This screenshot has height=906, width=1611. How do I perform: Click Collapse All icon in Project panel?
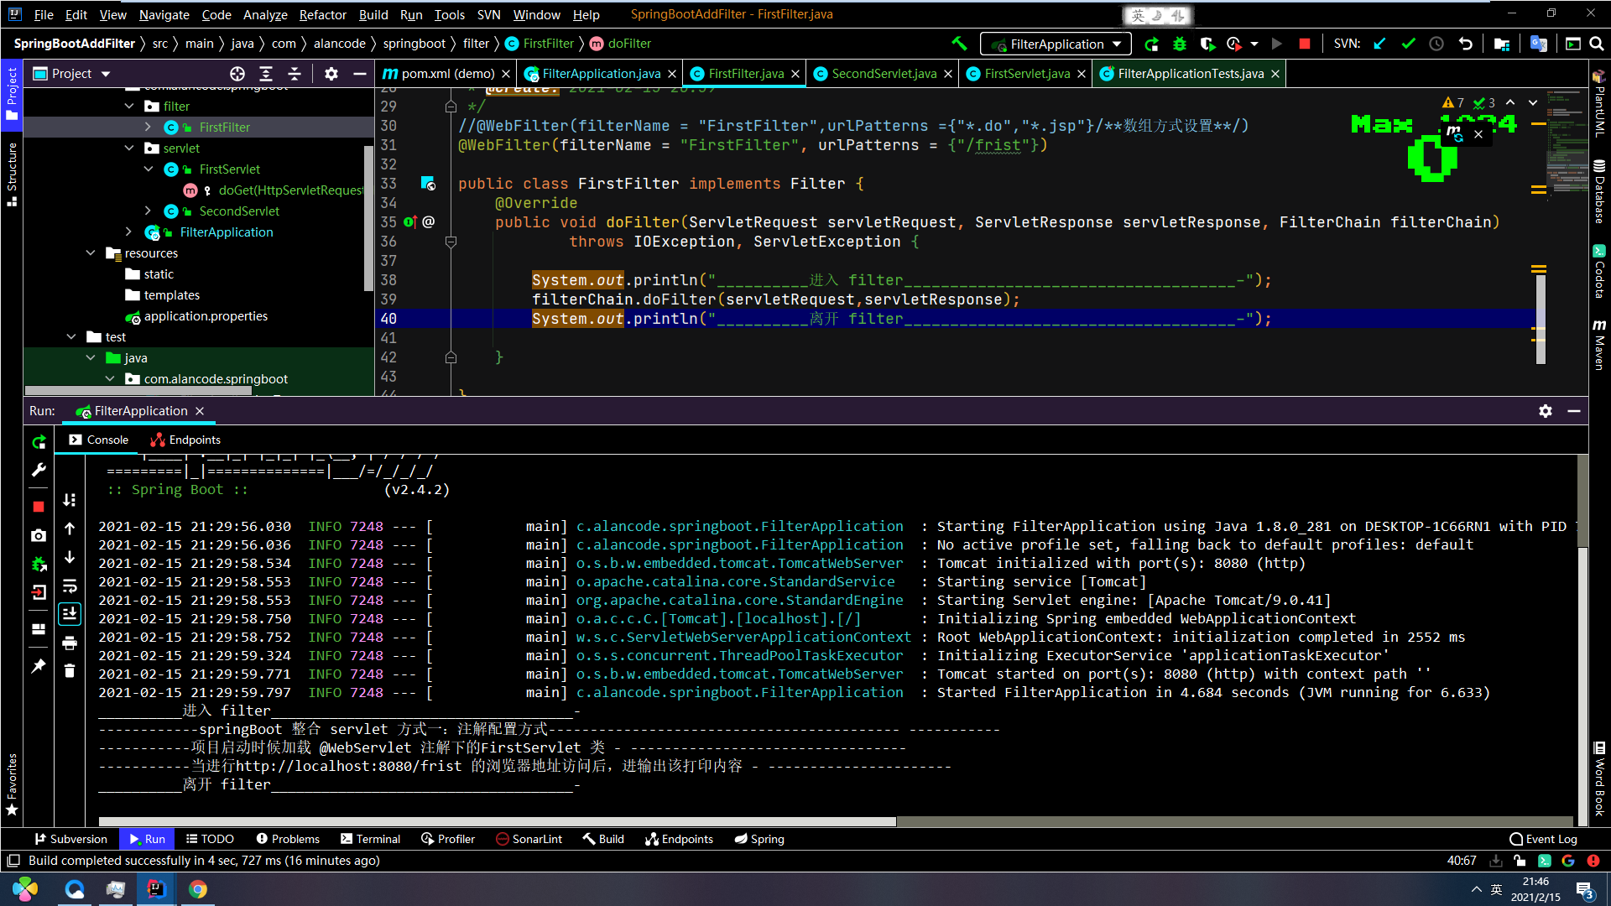click(x=295, y=74)
